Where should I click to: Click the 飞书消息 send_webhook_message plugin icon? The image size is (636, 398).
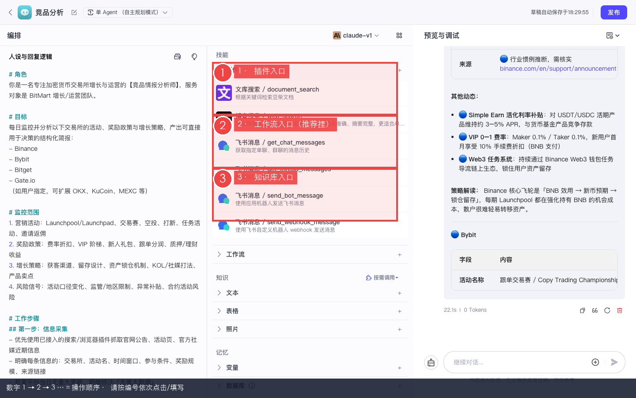click(x=224, y=226)
